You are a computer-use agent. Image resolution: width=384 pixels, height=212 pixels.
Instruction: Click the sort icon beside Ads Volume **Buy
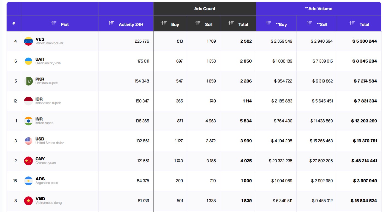[268, 23]
